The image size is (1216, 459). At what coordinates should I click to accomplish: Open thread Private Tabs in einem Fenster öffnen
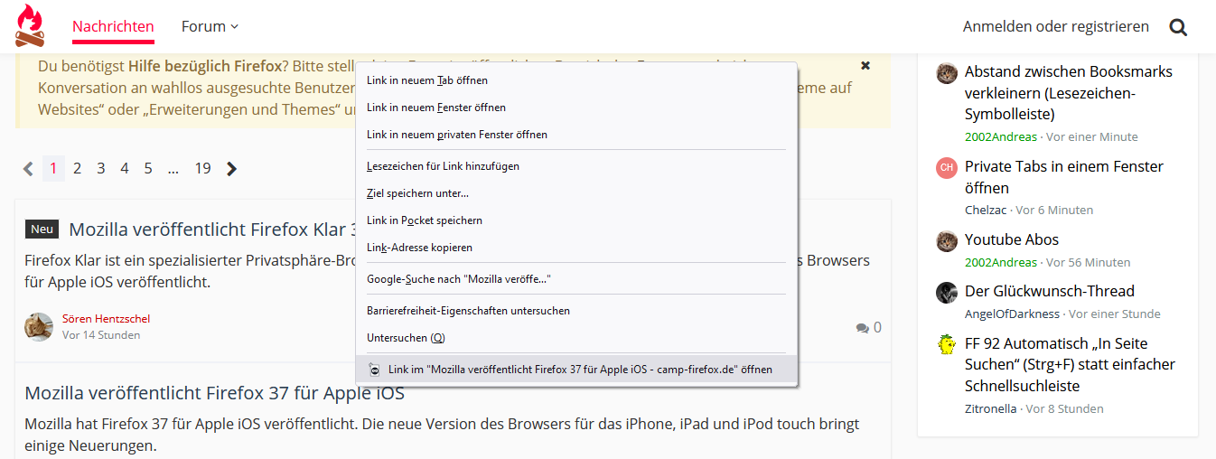click(1064, 177)
